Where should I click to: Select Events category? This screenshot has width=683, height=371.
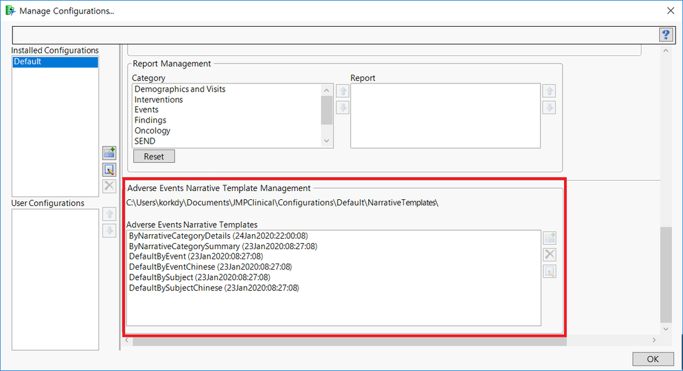point(146,110)
